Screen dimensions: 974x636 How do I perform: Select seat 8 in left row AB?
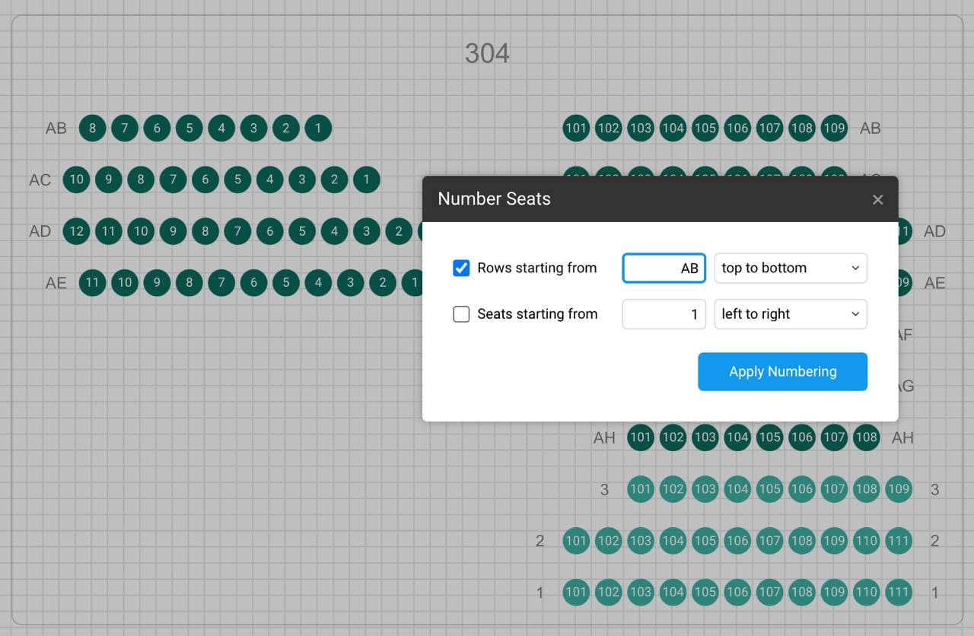point(93,128)
